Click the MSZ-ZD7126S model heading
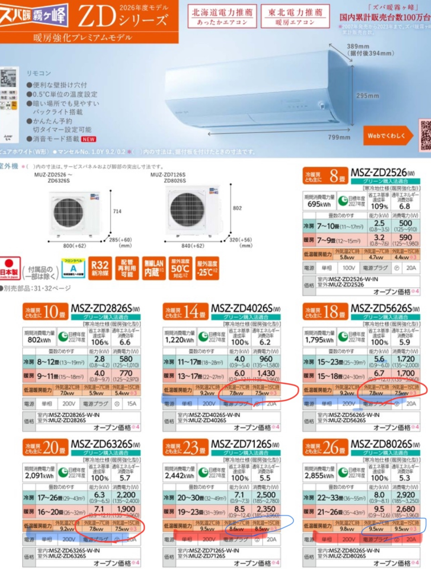This screenshot has height=569, width=431. point(246,444)
